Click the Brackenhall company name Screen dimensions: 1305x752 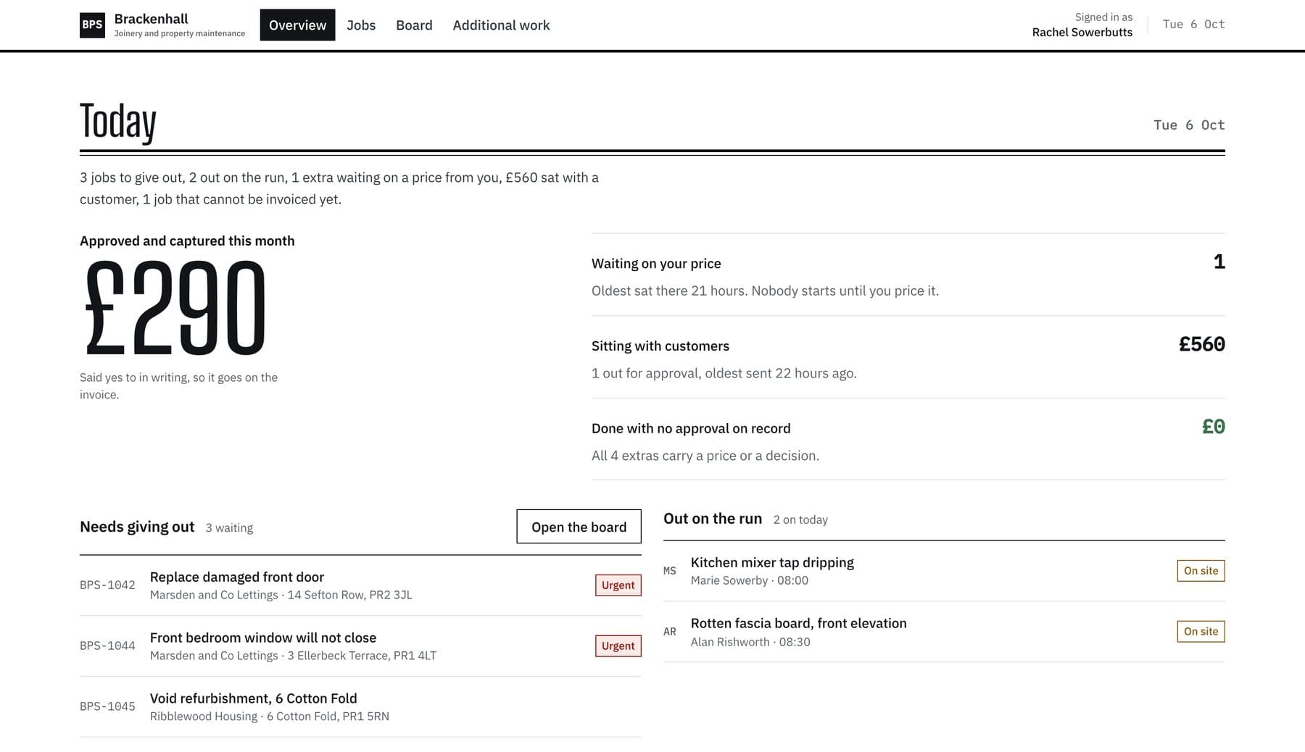(x=151, y=19)
